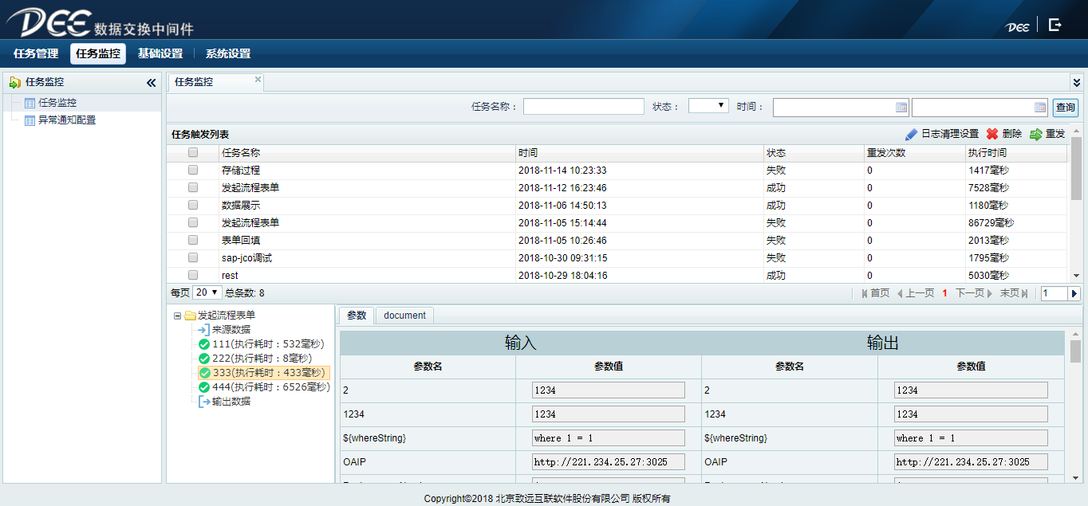Open the 基础设置 menu
The width and height of the screenshot is (1088, 506).
coord(160,54)
